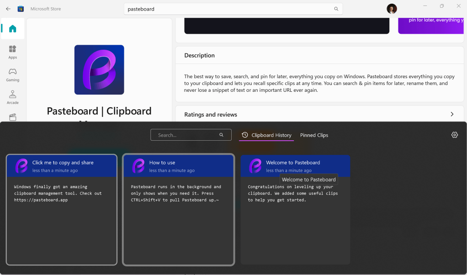Open the Home section in the sidebar
Image resolution: width=467 pixels, height=275 pixels.
click(12, 29)
